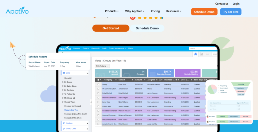The image size is (258, 132).
Task: Toggle the select-all checkbox in table header
Action: pos(98,80)
